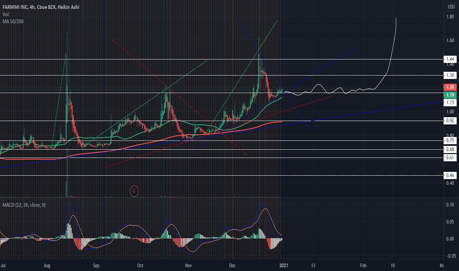Image resolution: width=459 pixels, height=271 pixels.
Task: Click the 2021 label on the time axis
Action: coord(283,266)
